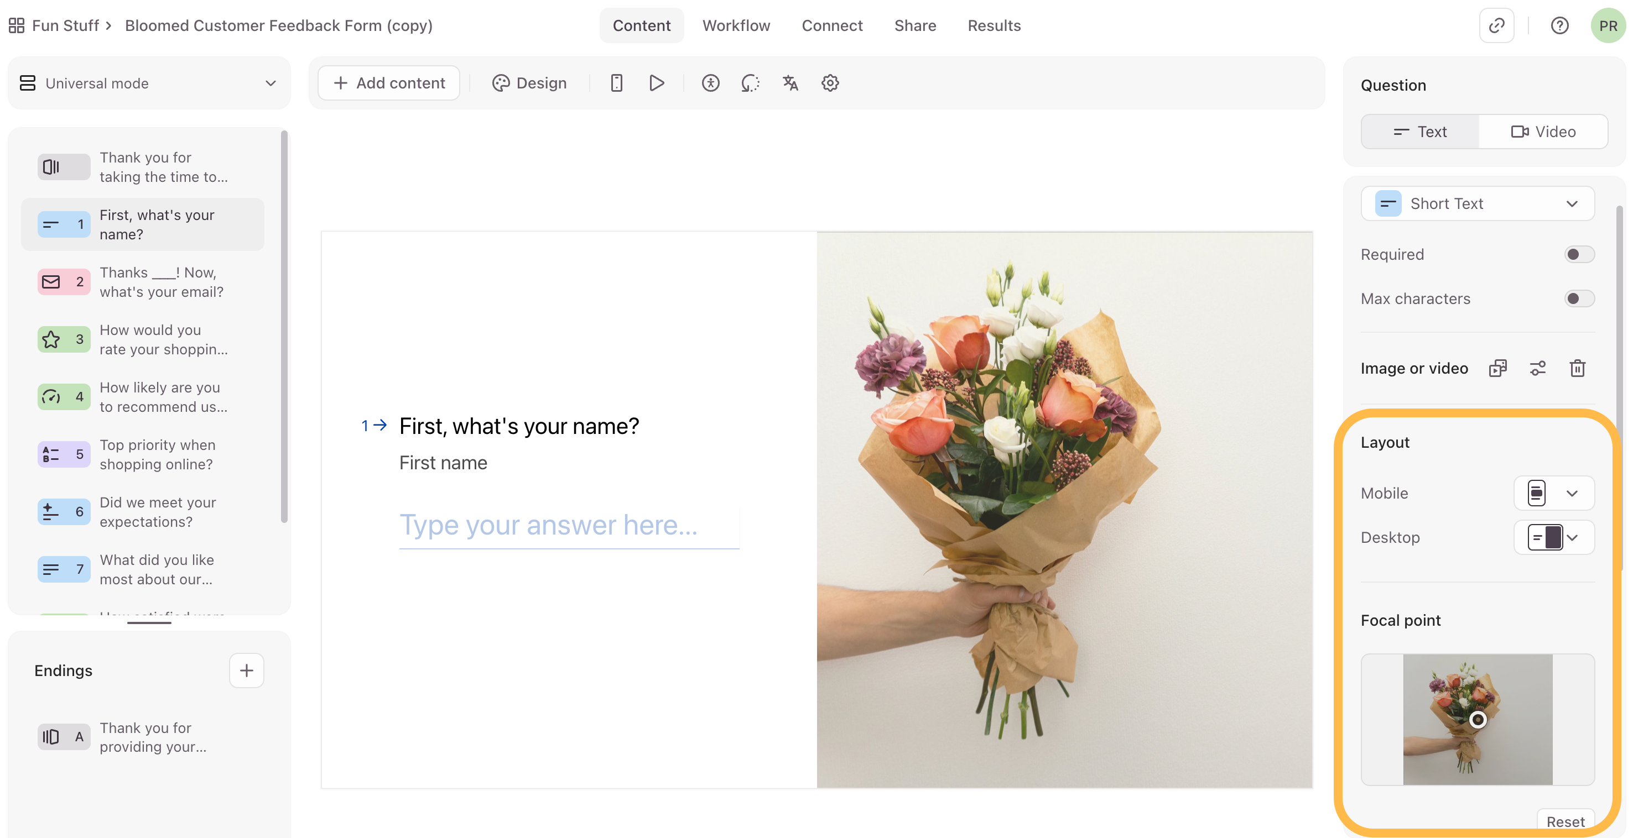The height and width of the screenshot is (838, 1633).
Task: Select 'Thank you for taking the time to...' row
Action: coord(143,167)
